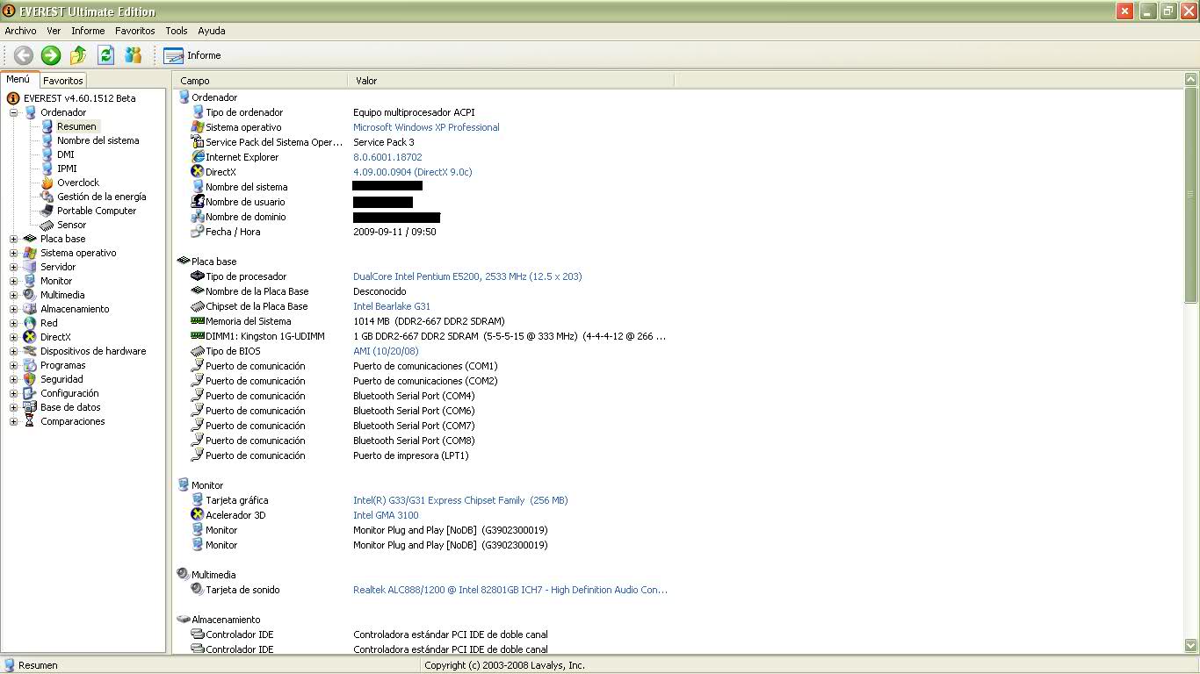
Task: Select Nombre del sistema in the tree
Action: tap(98, 140)
